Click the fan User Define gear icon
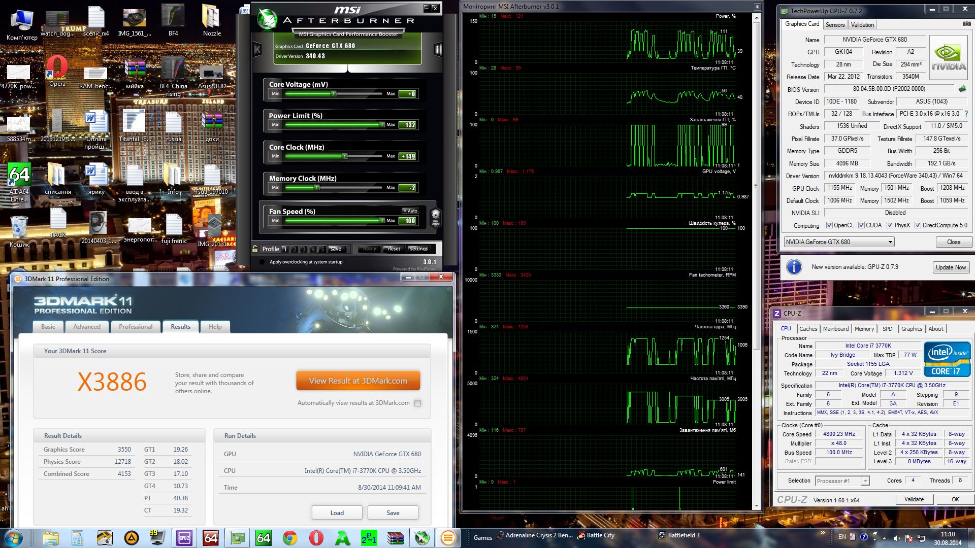This screenshot has height=548, width=975. (x=435, y=217)
